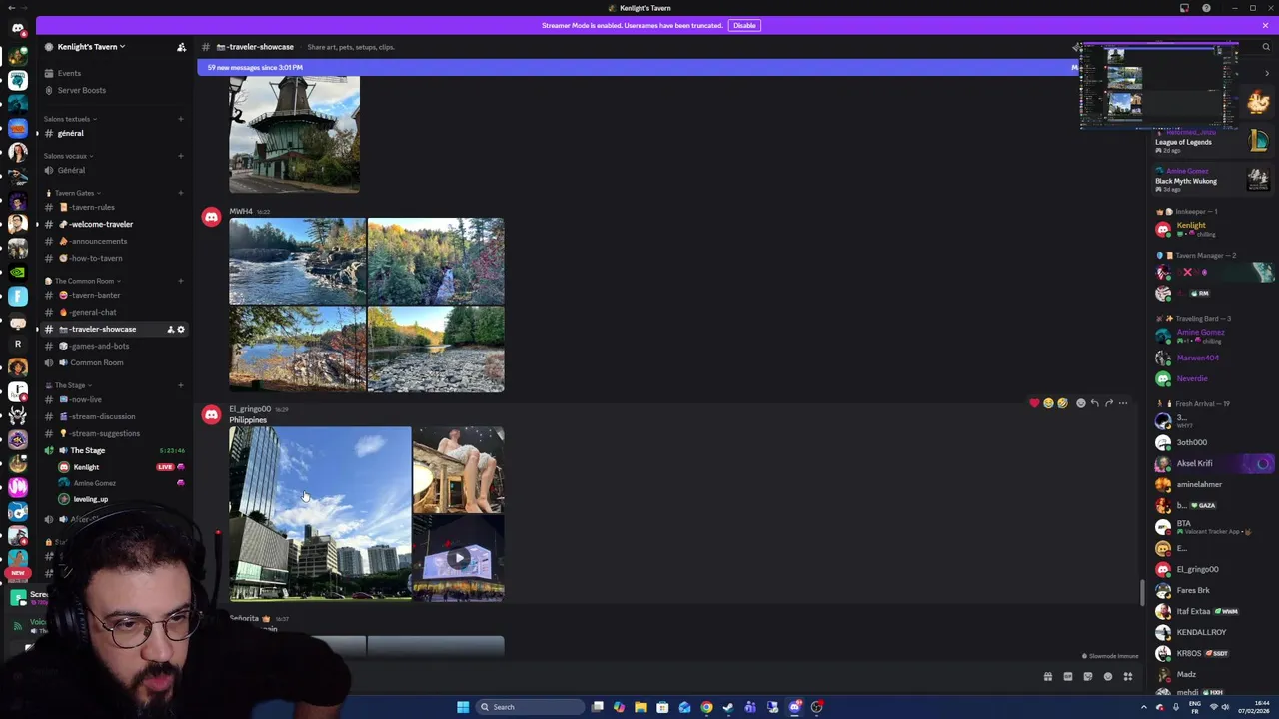Create invite for traveler-showcase channel
This screenshot has width=1279, height=719.
point(170,330)
